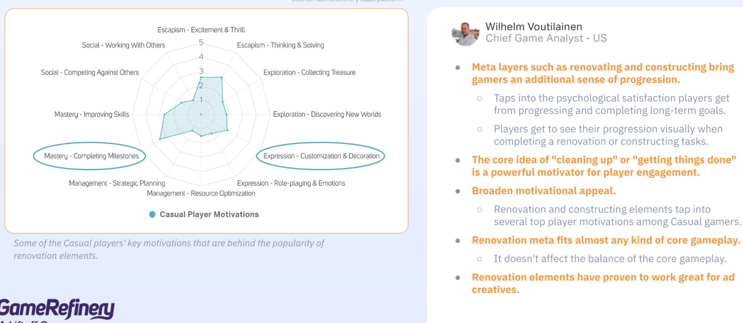Click Social - Competing Against Others label

click(x=90, y=73)
